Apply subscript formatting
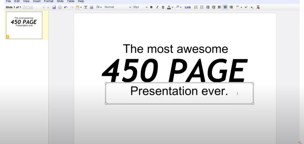Screen dimensions: 304x144 tap(252, 7)
